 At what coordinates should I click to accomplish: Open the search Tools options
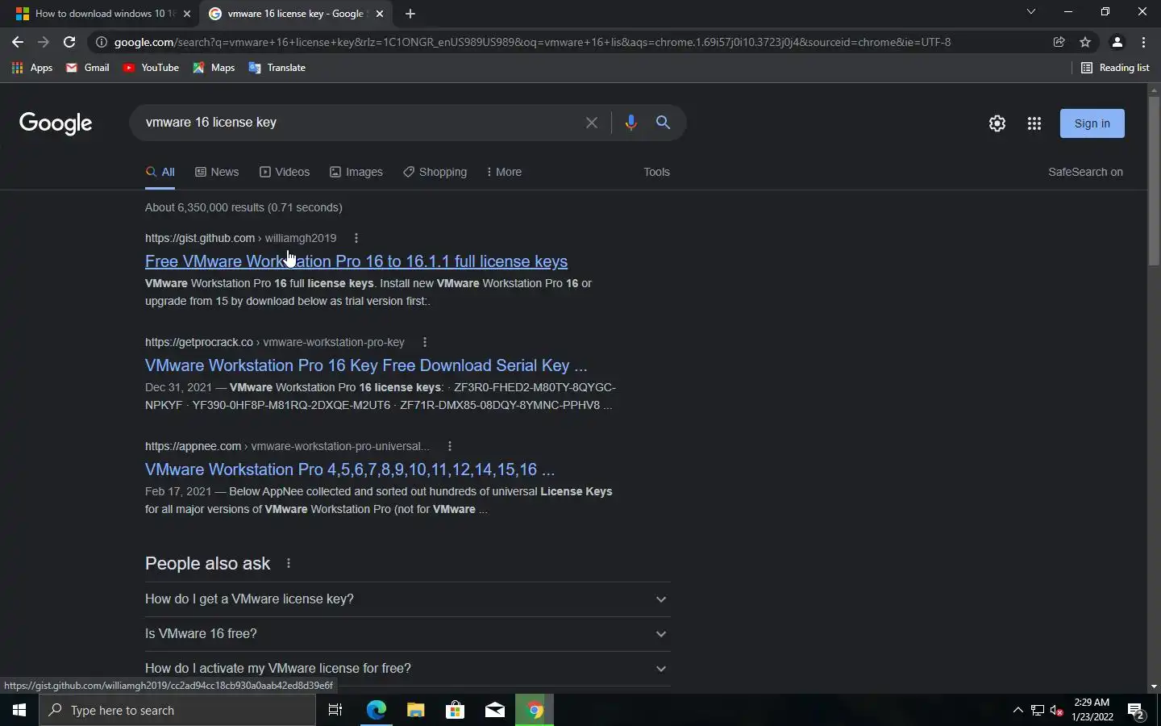[x=656, y=172]
